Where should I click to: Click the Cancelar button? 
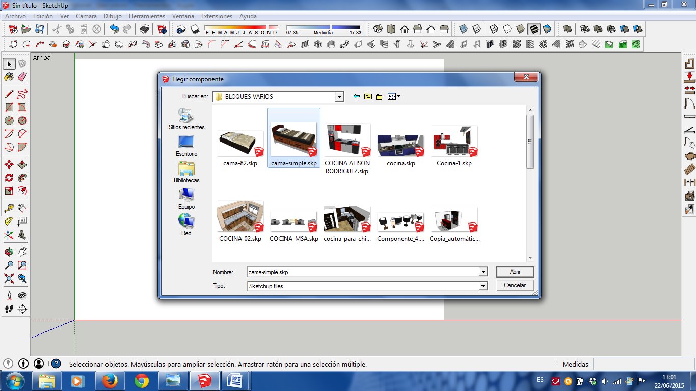[x=515, y=285]
